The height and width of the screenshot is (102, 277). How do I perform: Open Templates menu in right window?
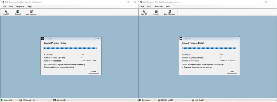pyautogui.click(x=158, y=7)
